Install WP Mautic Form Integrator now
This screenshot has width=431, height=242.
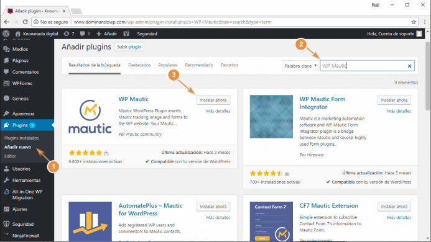[x=394, y=100]
